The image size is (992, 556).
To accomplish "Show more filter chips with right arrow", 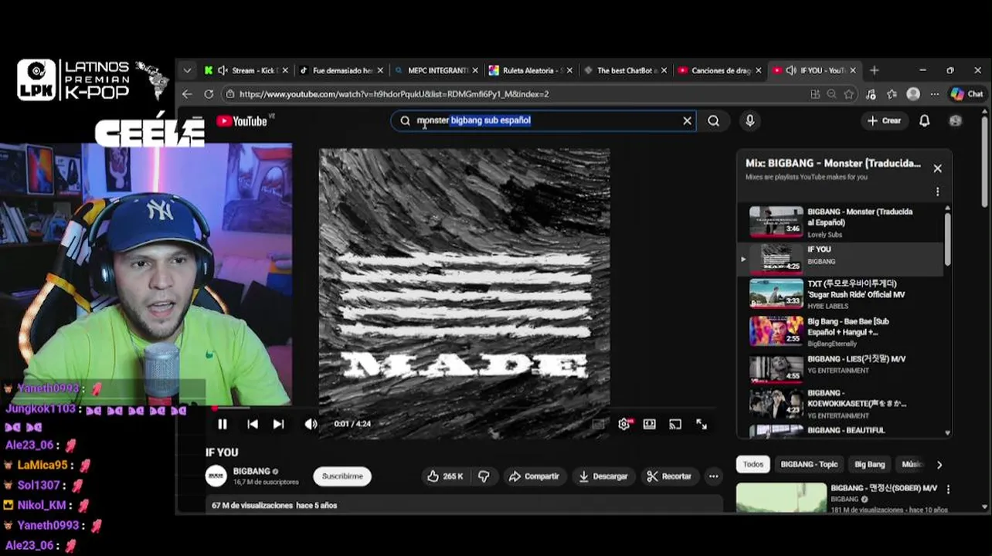I will (x=939, y=465).
